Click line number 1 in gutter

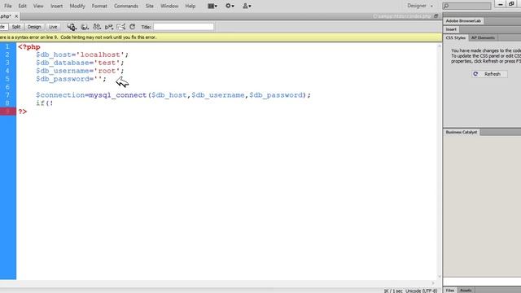(7, 47)
